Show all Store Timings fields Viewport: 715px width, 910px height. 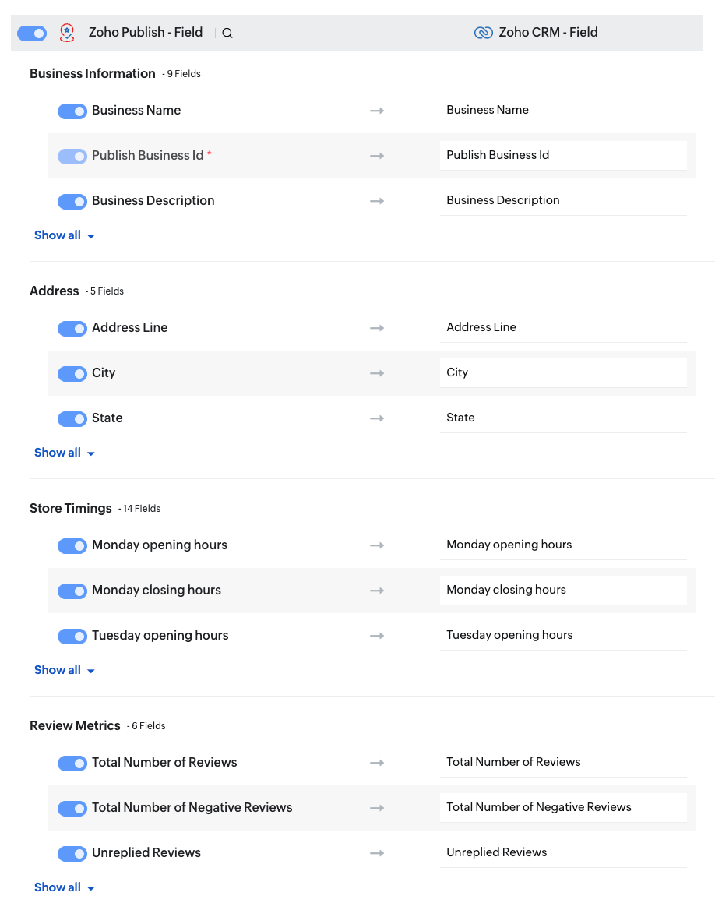point(64,670)
